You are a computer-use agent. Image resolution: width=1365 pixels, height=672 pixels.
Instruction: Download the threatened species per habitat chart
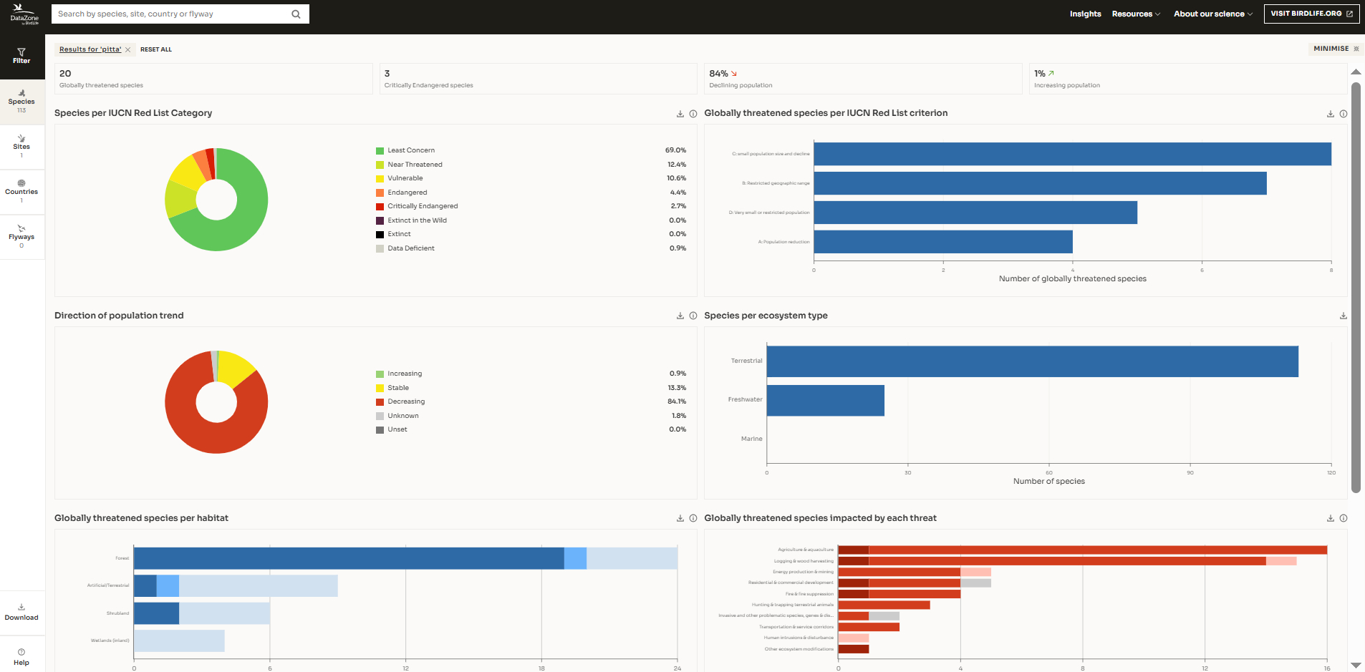(680, 519)
